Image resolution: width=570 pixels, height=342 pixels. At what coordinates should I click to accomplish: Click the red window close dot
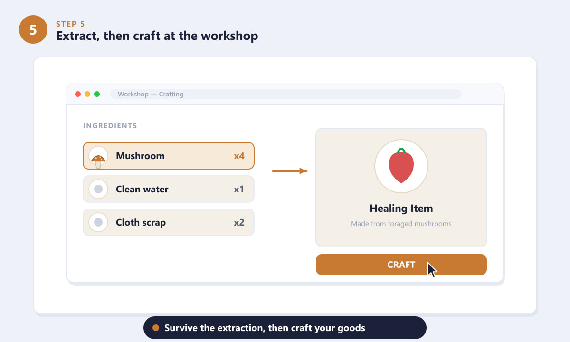(x=78, y=94)
